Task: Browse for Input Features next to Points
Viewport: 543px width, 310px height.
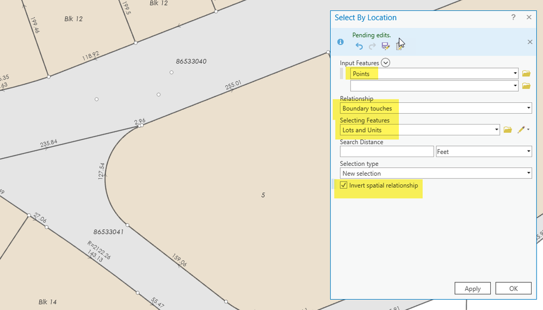Action: (526, 73)
